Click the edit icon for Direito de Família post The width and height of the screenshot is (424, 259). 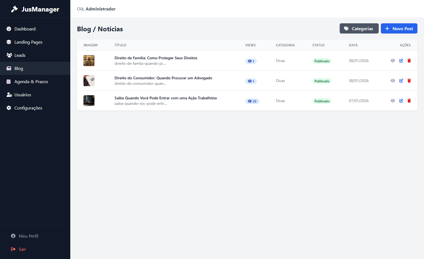tap(401, 61)
